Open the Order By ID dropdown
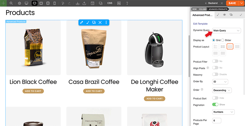245x126 pixels. (x=220, y=82)
